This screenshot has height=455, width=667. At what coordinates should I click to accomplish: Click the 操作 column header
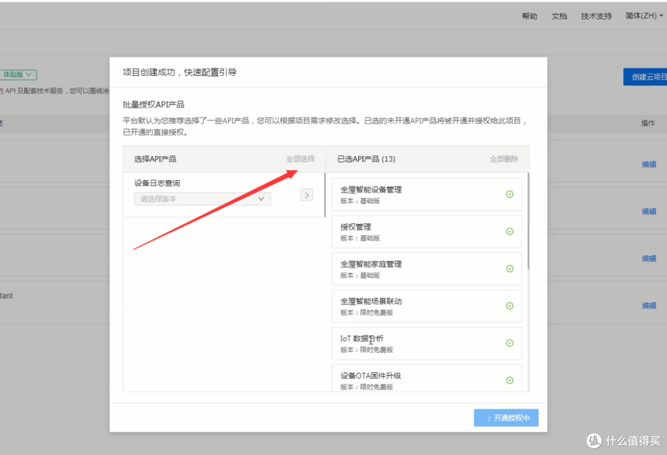click(648, 123)
